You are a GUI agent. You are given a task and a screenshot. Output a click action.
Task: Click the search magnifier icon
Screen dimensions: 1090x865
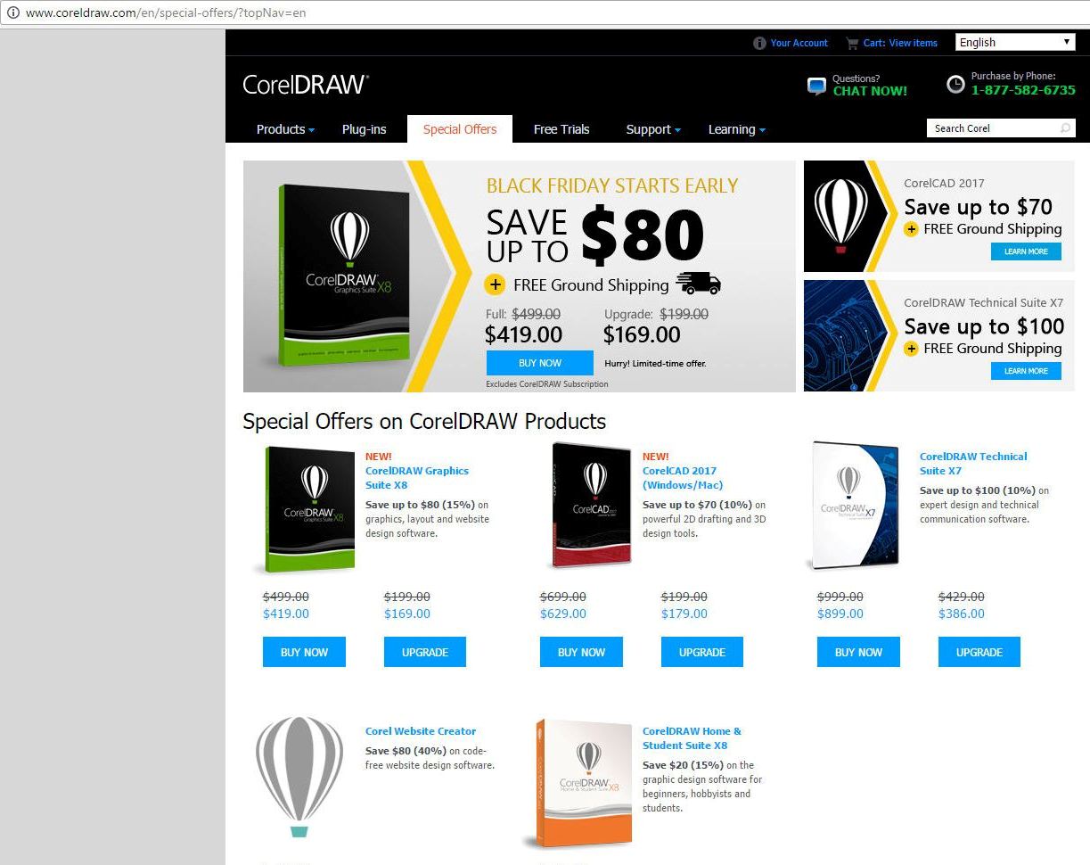click(1065, 128)
